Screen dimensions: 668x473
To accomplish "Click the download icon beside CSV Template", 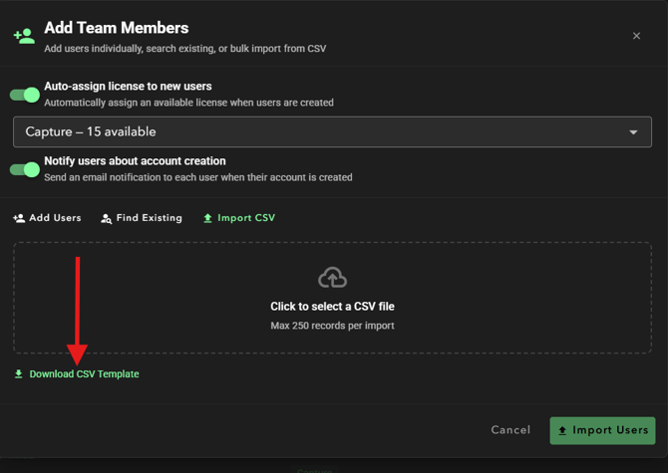I will pos(19,374).
